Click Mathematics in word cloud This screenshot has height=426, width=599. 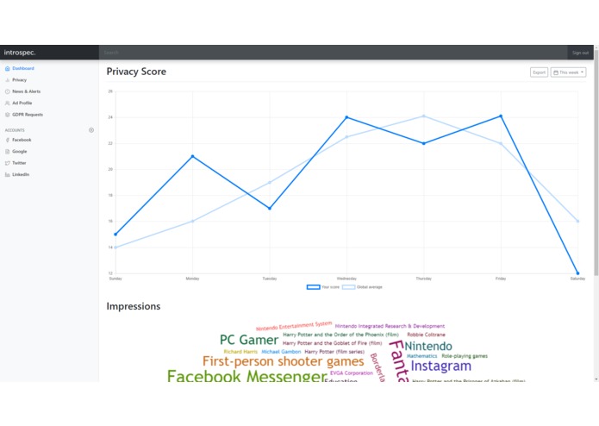(421, 356)
